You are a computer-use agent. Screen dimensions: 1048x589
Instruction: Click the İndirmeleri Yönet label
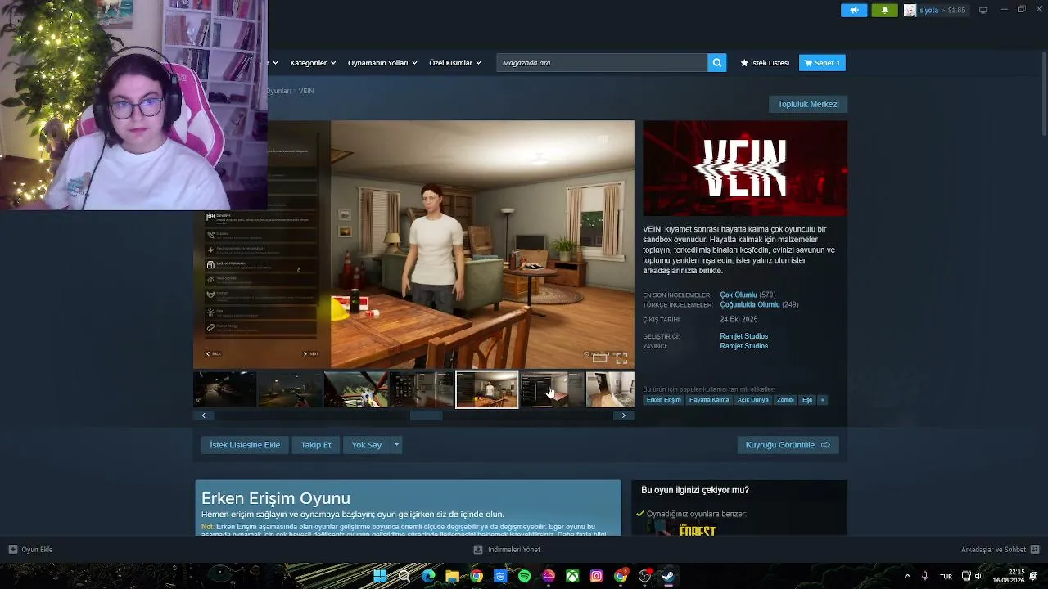tap(514, 550)
